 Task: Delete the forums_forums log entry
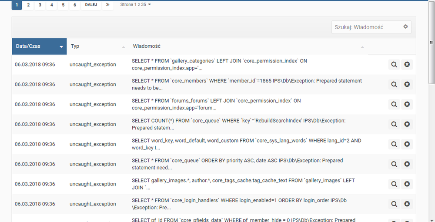[x=407, y=104]
